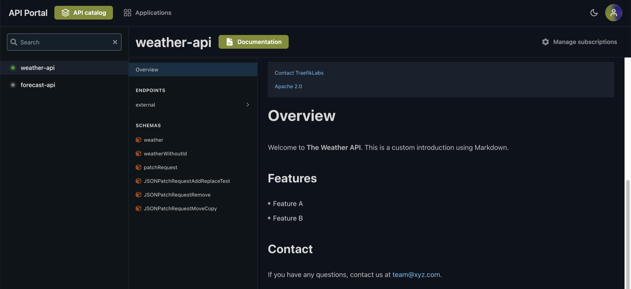Screen dimensions: 631x289
Task: Click the Documentation file icon
Action: click(x=229, y=42)
